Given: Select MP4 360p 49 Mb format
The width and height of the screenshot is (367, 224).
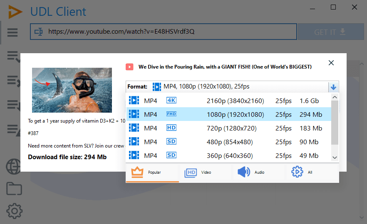Looking at the screenshot, I should 229,155.
